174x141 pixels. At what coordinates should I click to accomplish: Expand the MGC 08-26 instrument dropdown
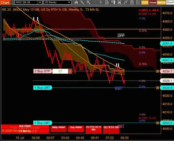pos(40,2)
